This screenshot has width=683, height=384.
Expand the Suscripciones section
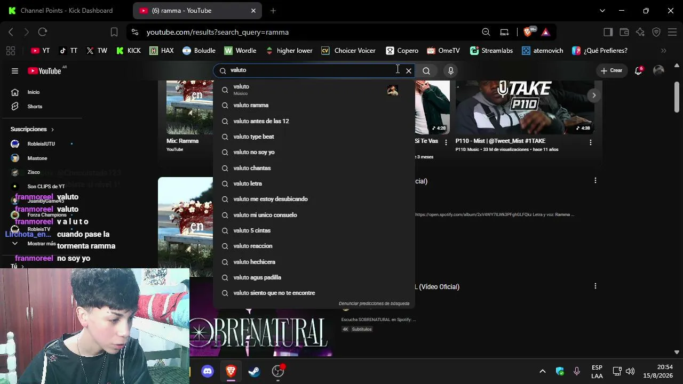click(32, 129)
